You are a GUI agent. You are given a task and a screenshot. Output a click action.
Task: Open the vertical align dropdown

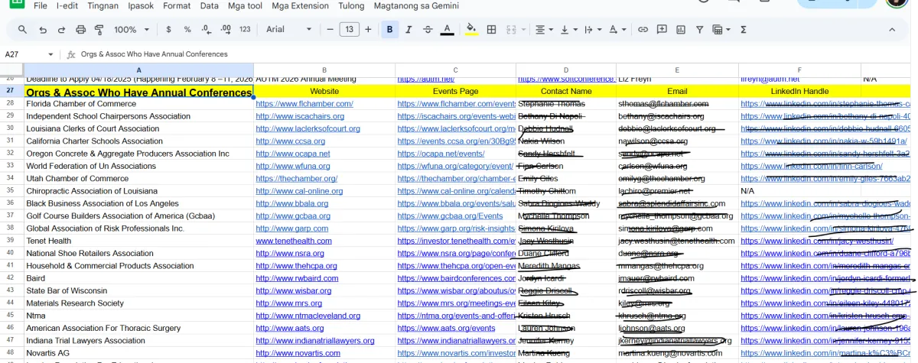point(568,30)
